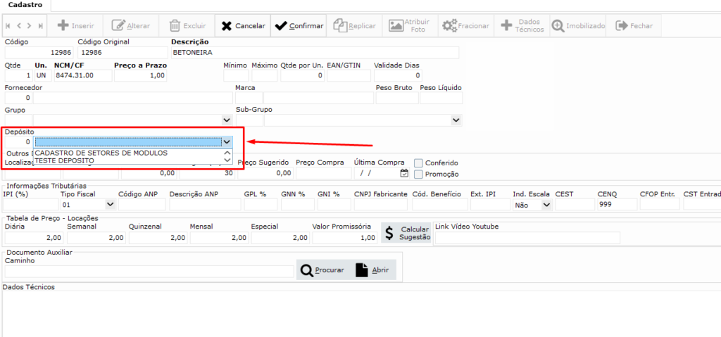Click the Fracionar gears button
This screenshot has width=721, height=337.
465,26
